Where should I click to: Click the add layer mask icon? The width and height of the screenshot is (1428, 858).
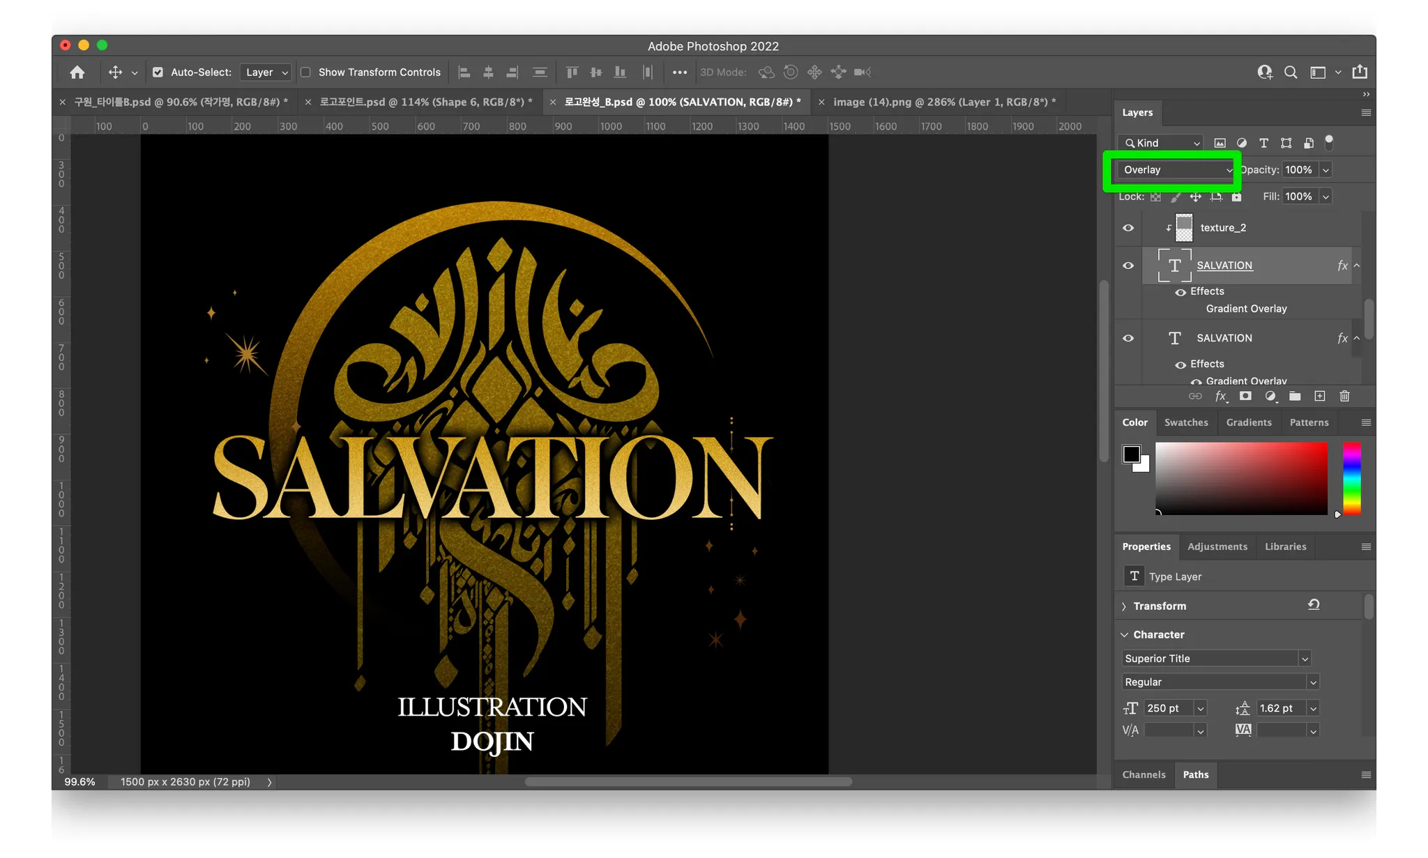(1245, 397)
